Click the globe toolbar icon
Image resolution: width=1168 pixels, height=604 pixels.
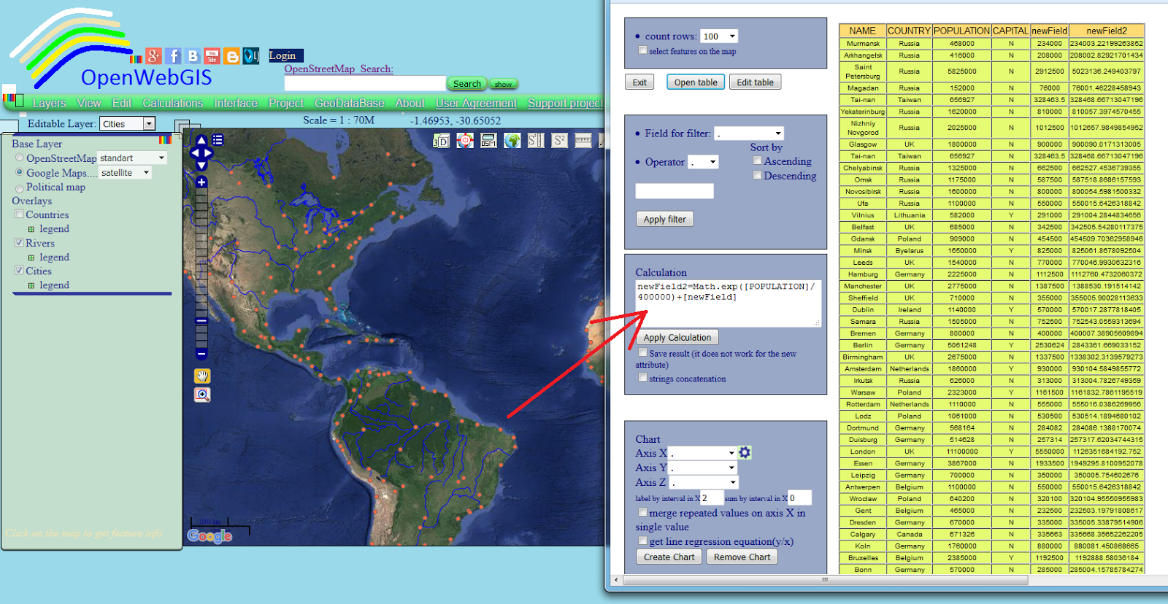tap(512, 141)
